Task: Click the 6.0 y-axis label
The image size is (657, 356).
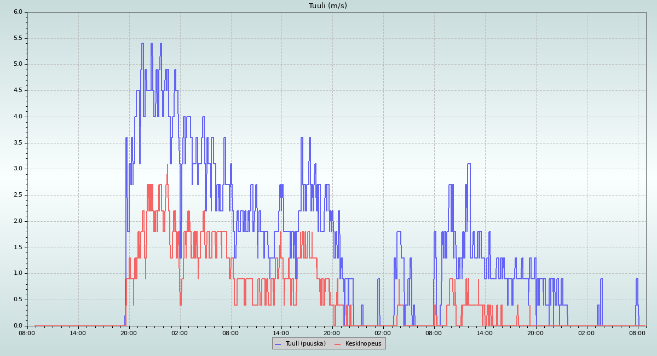Action: [x=18, y=12]
